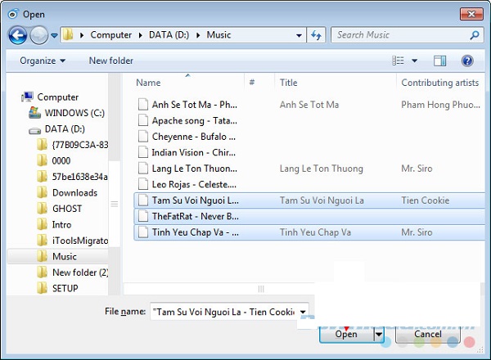Viewport: 491px width, 360px height.
Task: Click the Refresh button beside the address bar
Action: (x=316, y=35)
